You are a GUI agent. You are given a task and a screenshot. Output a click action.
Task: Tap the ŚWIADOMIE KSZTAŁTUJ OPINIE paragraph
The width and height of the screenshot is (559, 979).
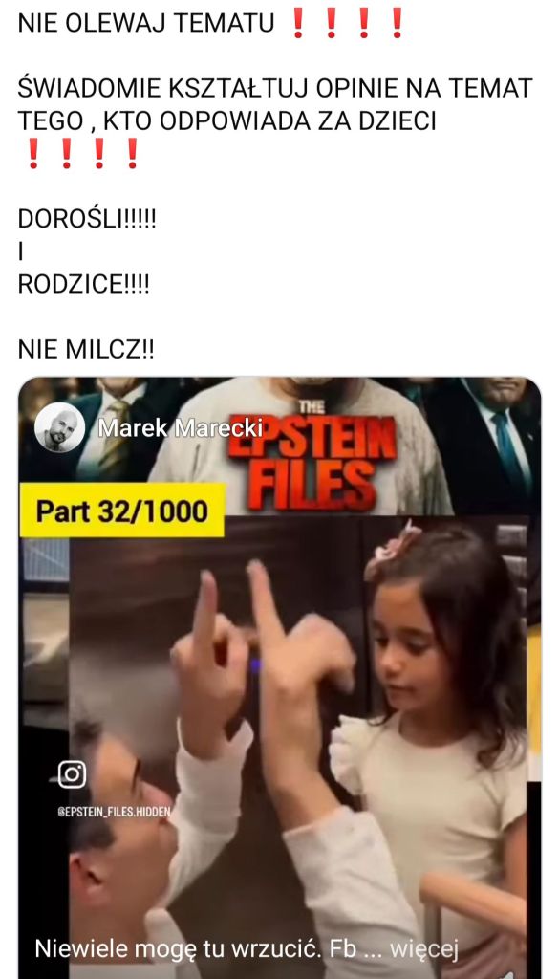[275, 105]
